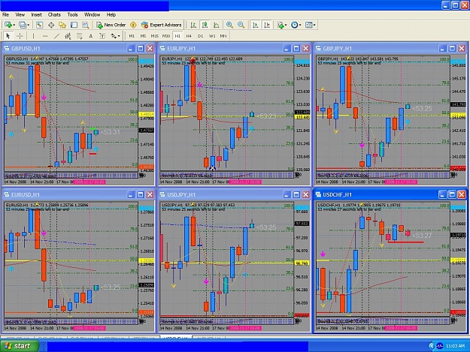The width and height of the screenshot is (470, 352).
Task: Switch timeframe to M30
Action: tap(166, 36)
